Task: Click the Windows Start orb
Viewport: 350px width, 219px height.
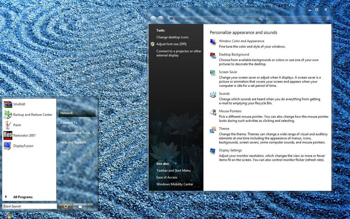Action: click(x=8, y=216)
